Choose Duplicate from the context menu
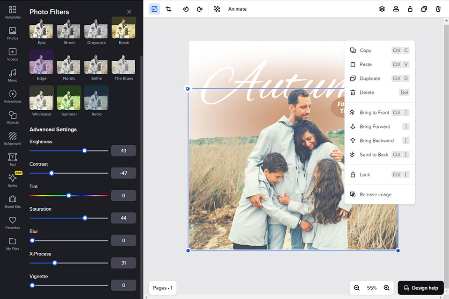The image size is (449, 299). tap(379, 78)
